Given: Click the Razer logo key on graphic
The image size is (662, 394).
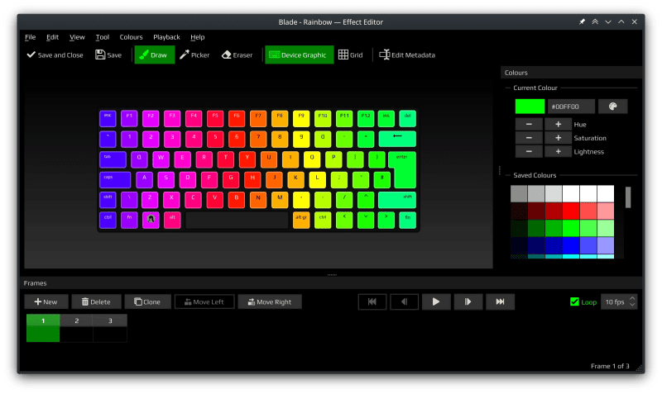Looking at the screenshot, I should click(x=151, y=221).
